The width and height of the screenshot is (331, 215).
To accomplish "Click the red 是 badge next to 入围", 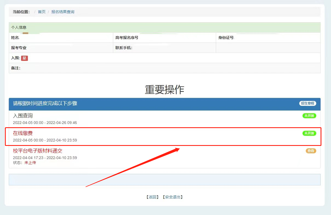I will pos(24,58).
